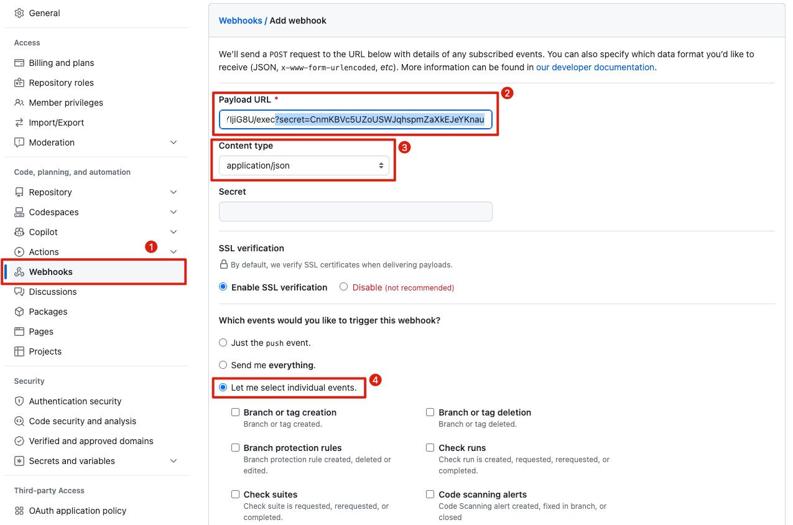Open Projects using its table icon

19,351
